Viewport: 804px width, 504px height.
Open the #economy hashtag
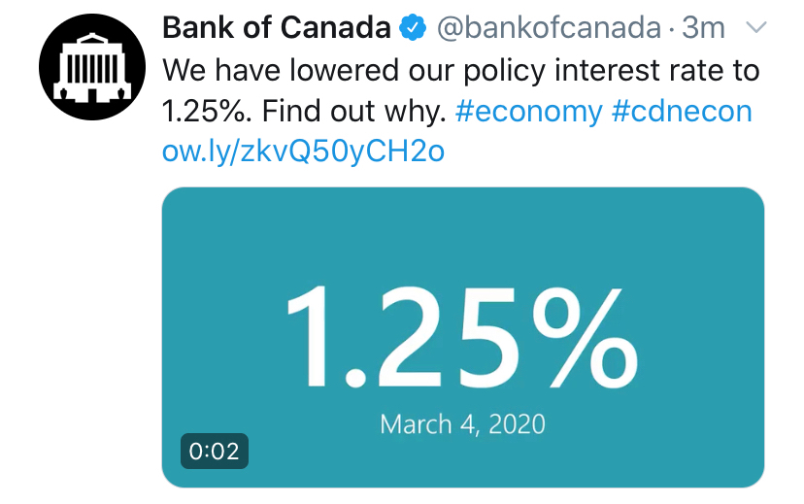point(528,112)
